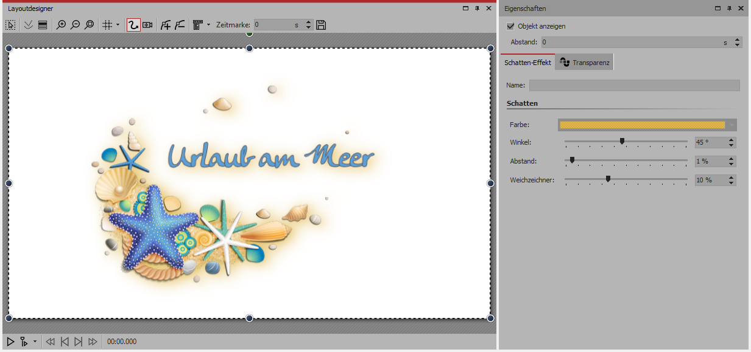Uncheck the Objekt anzeigen checkbox

[510, 27]
